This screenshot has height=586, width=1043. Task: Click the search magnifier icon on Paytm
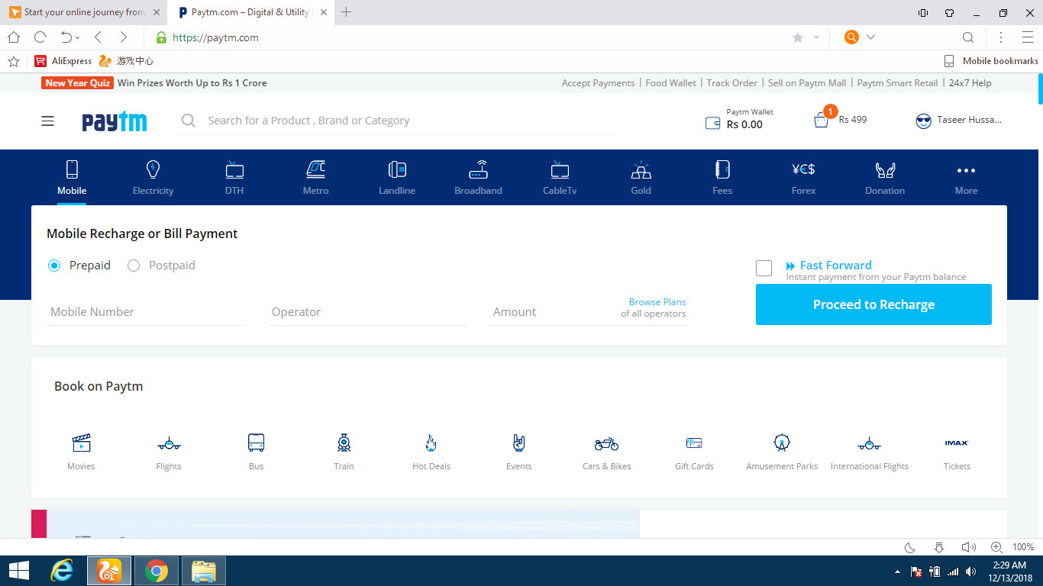pyautogui.click(x=188, y=121)
